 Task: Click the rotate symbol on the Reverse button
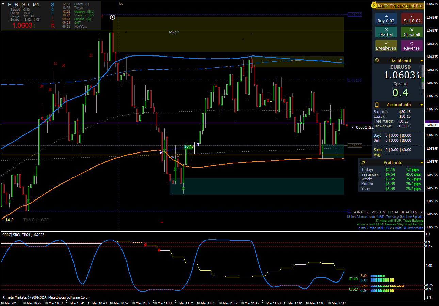pos(412,43)
